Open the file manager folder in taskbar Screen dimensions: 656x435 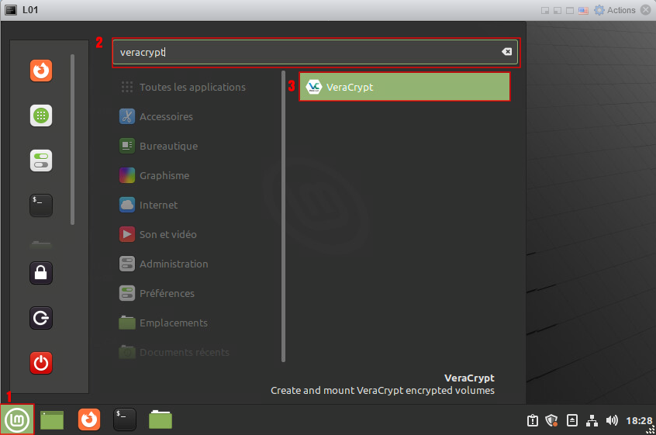(161, 419)
